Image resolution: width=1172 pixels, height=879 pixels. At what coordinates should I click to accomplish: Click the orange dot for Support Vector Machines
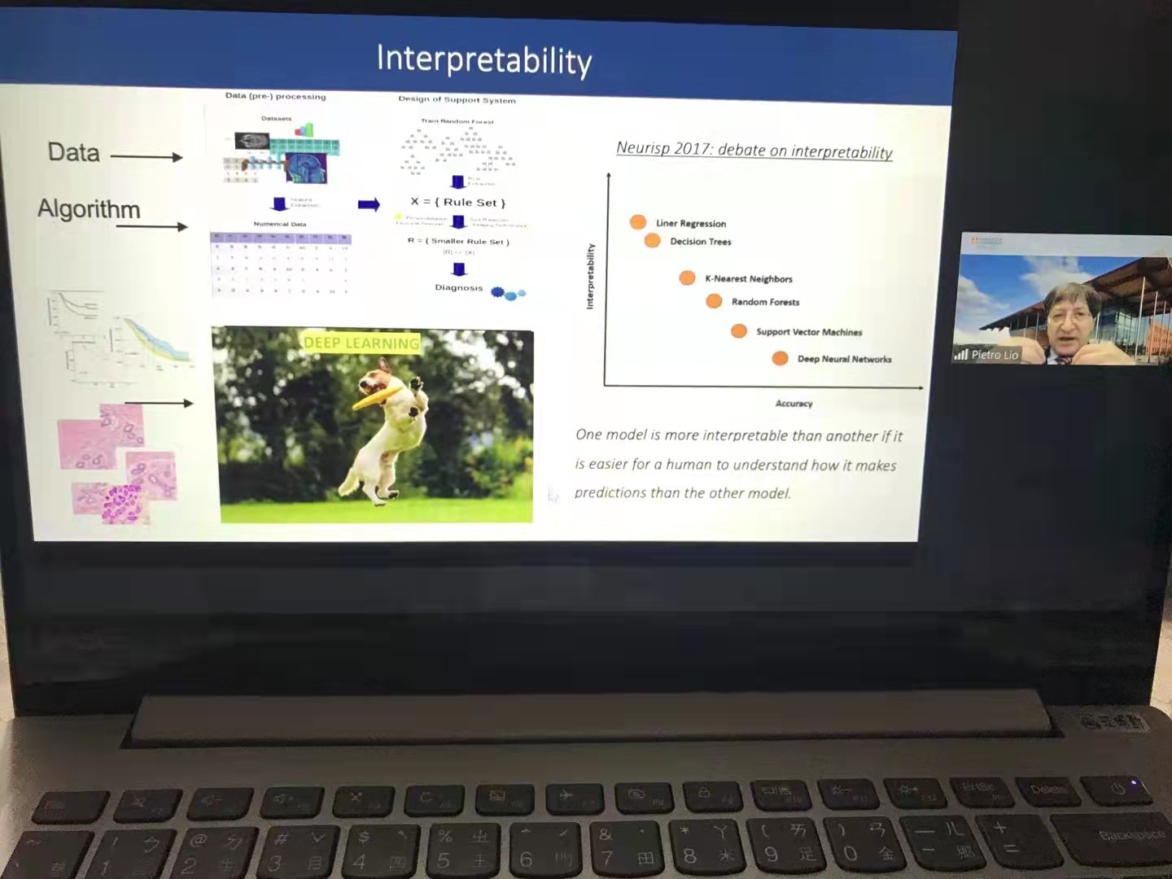tap(739, 330)
